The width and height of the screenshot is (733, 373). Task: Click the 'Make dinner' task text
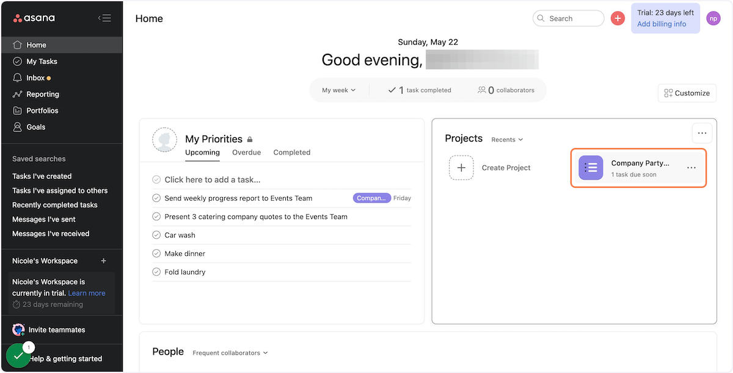[185, 253]
